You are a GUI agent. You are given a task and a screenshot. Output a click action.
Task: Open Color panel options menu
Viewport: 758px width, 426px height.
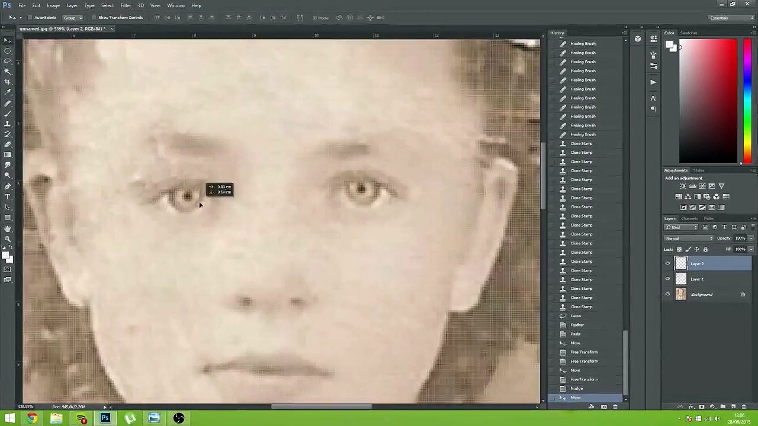[753, 33]
